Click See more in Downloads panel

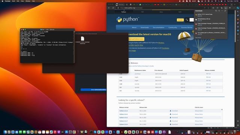point(198,37)
